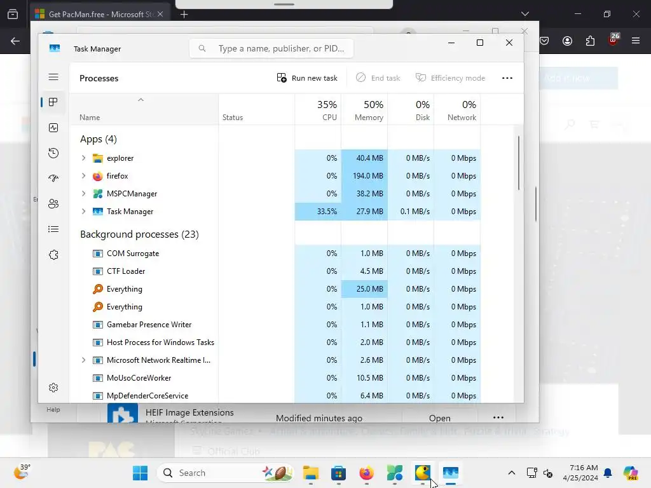Open the App history sidebar icon
Screen dimensions: 651x488
pos(53,153)
